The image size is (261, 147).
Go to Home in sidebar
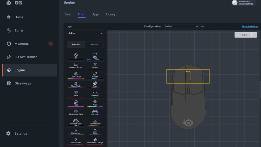[x=30, y=17]
